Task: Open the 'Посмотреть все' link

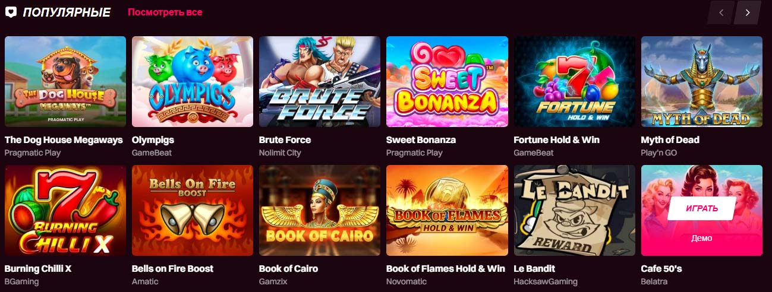Action: [165, 12]
